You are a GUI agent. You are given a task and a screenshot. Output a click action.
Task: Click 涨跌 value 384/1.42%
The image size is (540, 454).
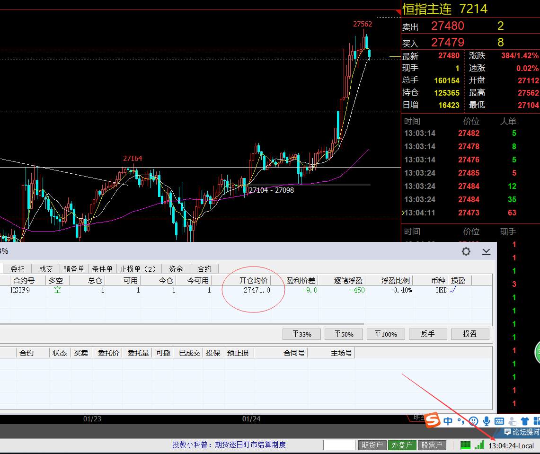pos(520,55)
